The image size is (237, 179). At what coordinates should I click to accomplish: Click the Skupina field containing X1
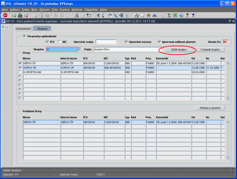(62, 49)
